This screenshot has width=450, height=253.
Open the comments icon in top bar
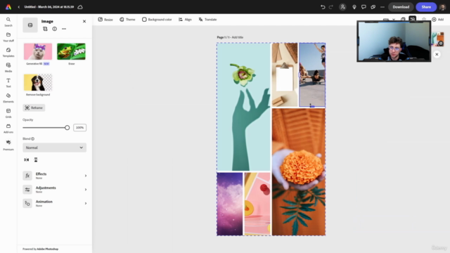[x=364, y=7]
